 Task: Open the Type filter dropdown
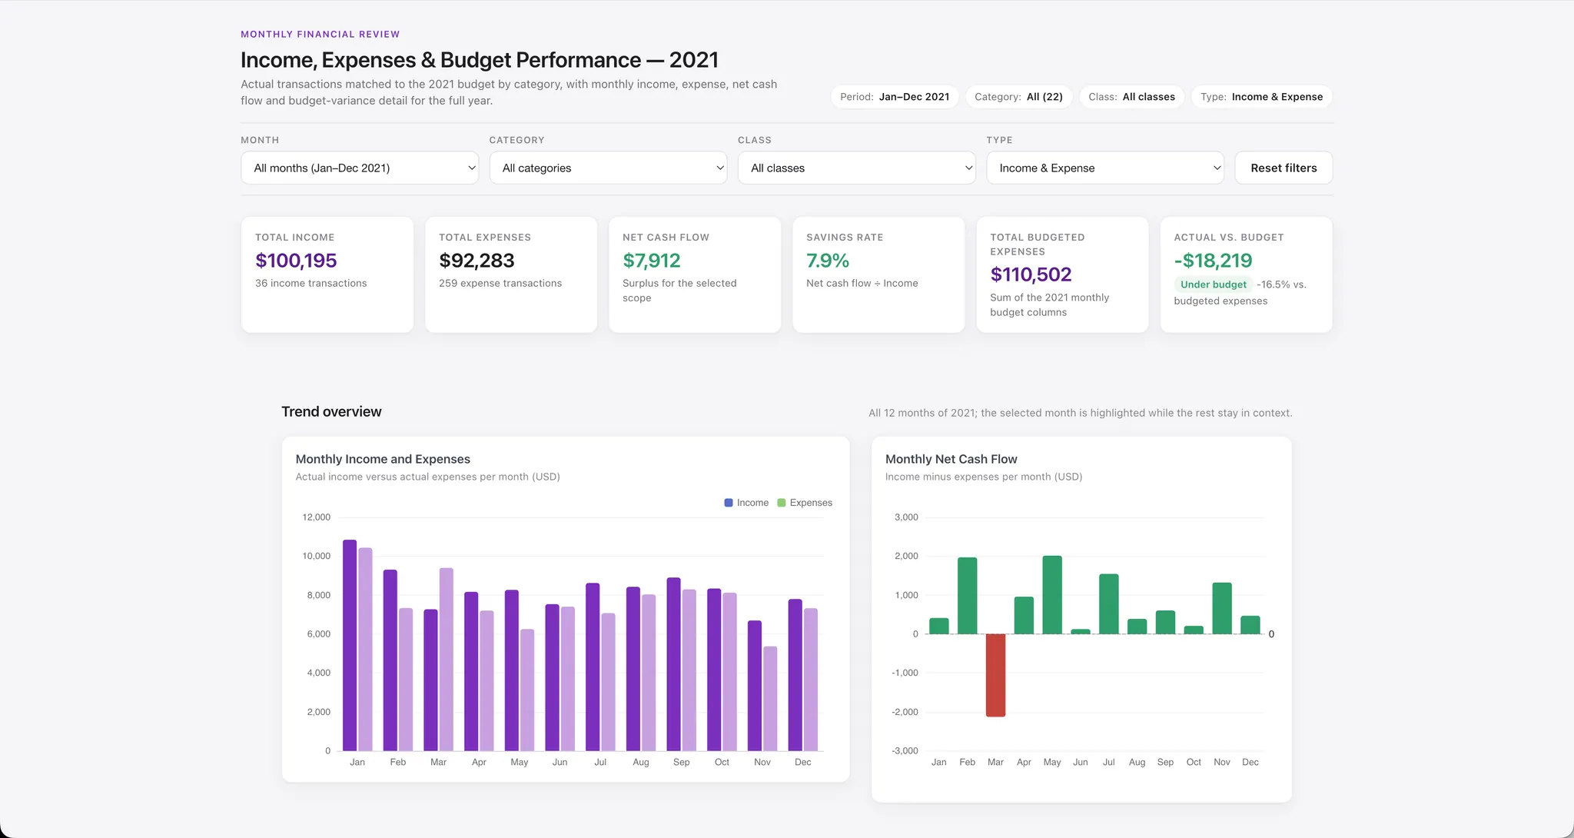[1105, 168]
